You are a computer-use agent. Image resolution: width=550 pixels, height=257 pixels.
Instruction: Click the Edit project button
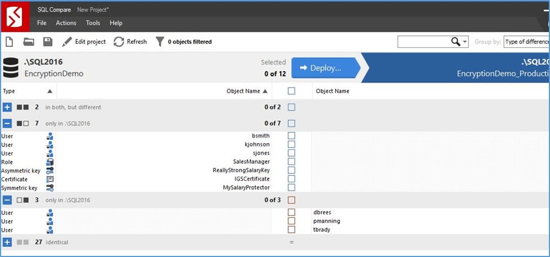point(84,42)
